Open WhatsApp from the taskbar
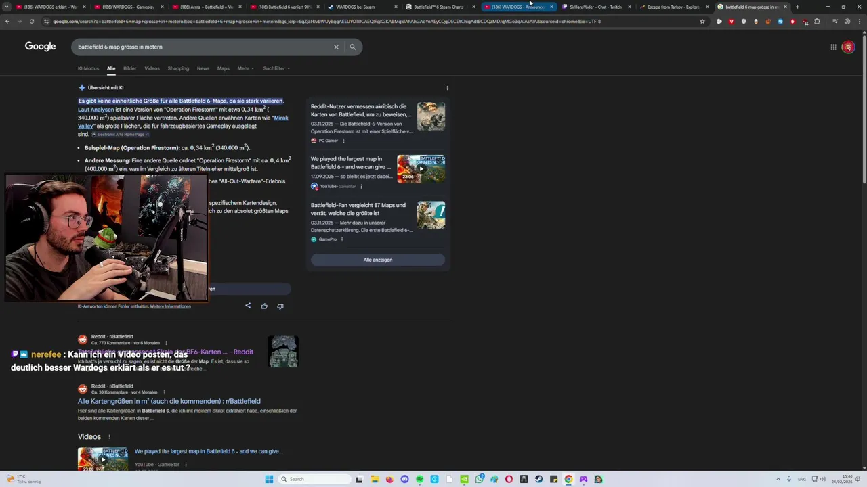 pyautogui.click(x=480, y=479)
